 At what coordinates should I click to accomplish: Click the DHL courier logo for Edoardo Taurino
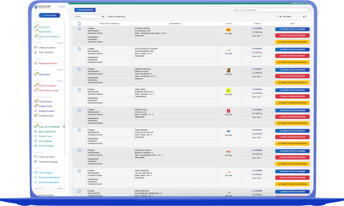coord(228,30)
